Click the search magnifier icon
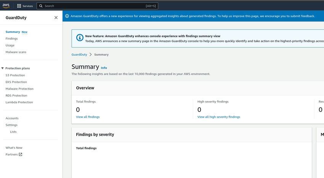Viewport: 324px width, 178px height. tap(41, 6)
